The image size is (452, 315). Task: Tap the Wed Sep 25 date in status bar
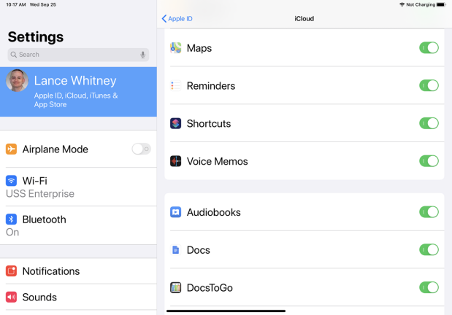tap(43, 4)
